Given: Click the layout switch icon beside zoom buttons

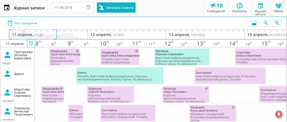Looking at the screenshot, I should click(x=254, y=23).
